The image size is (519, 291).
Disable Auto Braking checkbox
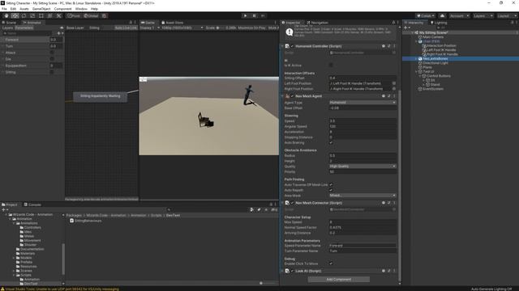(331, 143)
